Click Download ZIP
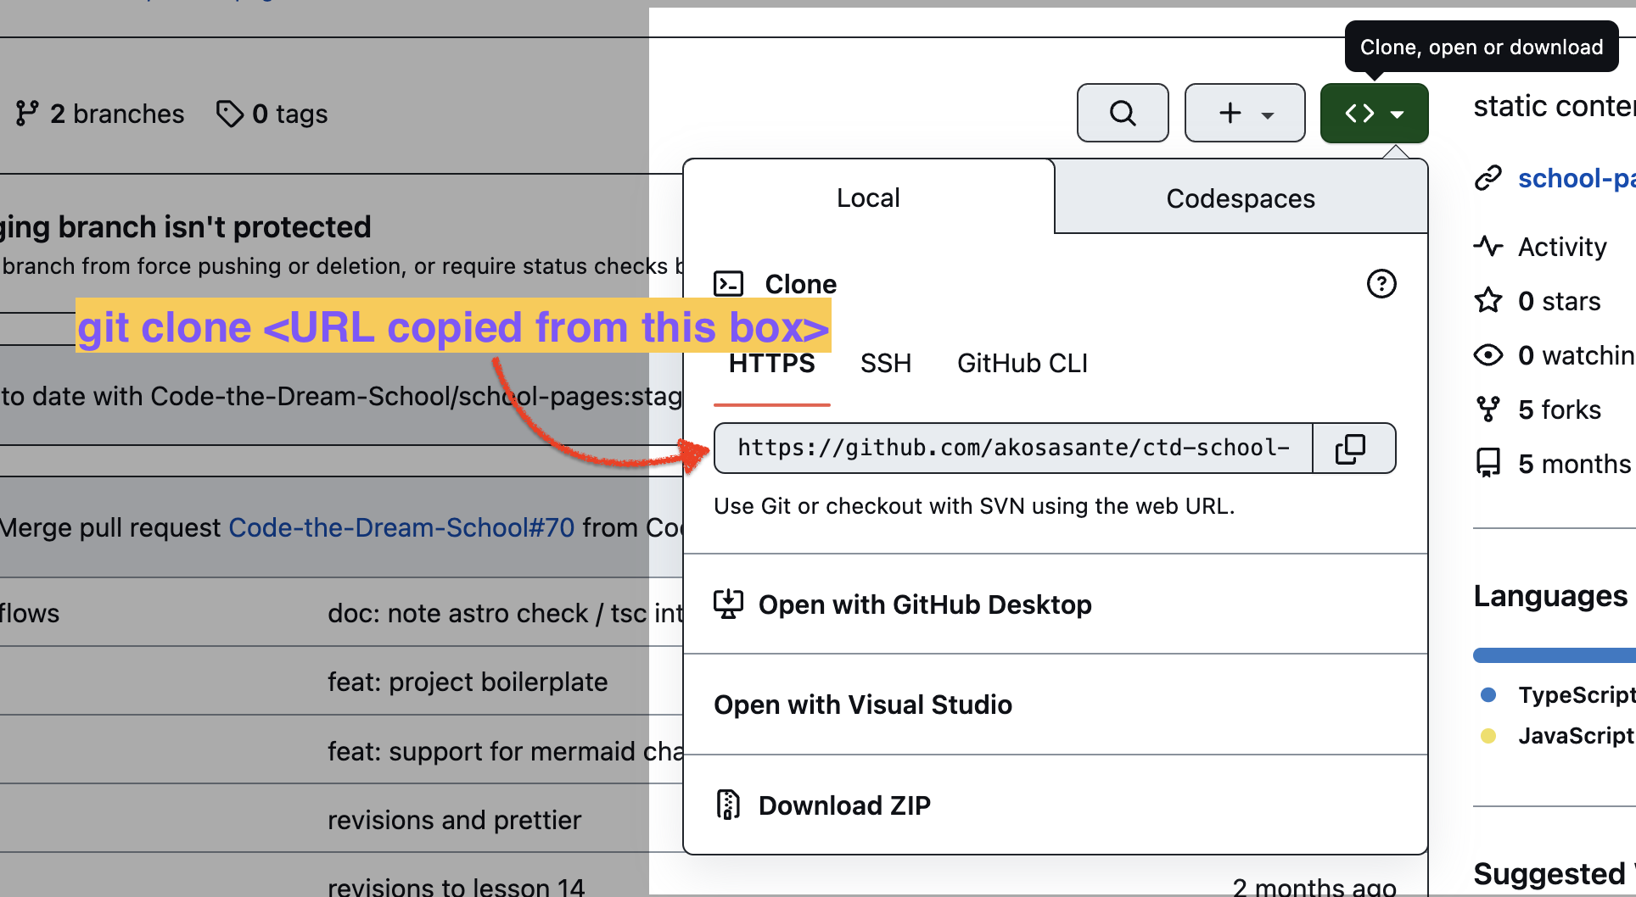Viewport: 1636px width, 897px height. tap(1055, 805)
